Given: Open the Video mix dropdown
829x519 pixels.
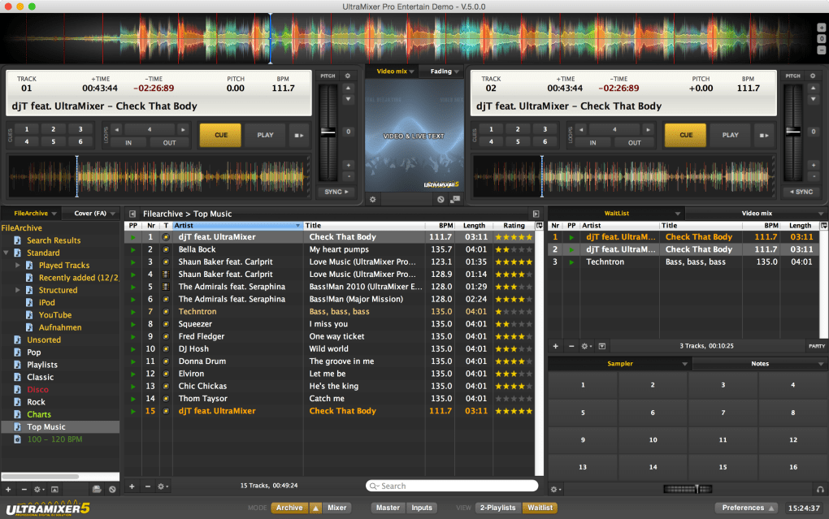Looking at the screenshot, I should (x=396, y=71).
